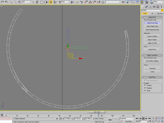Click the Play Animation button
Viewport: 164px width, 123px height.
143,118
